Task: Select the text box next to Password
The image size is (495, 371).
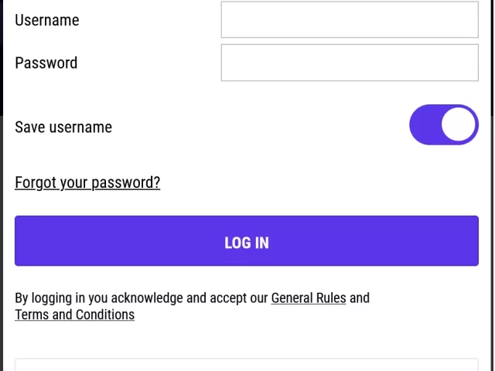Action: (350, 63)
